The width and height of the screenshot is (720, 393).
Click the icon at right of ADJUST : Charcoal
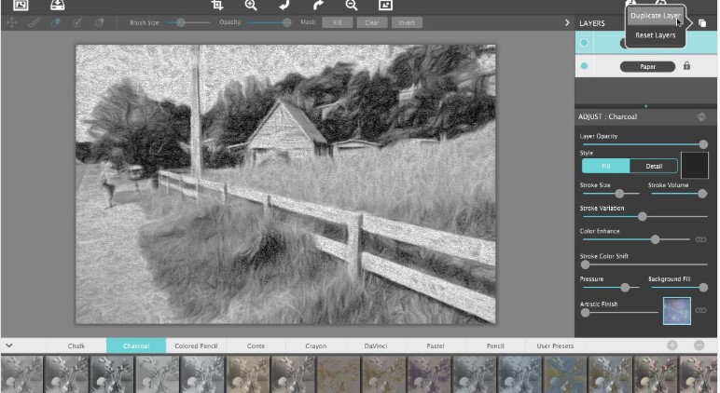click(701, 117)
